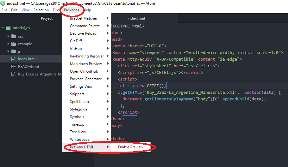Expand the js folder chevron
Viewport: 288px width, 167px height.
click(x=8, y=51)
